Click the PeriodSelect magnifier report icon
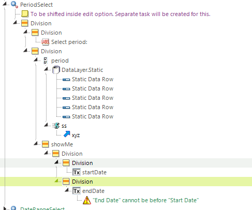This screenshot has height=210, width=252. (x=14, y=5)
